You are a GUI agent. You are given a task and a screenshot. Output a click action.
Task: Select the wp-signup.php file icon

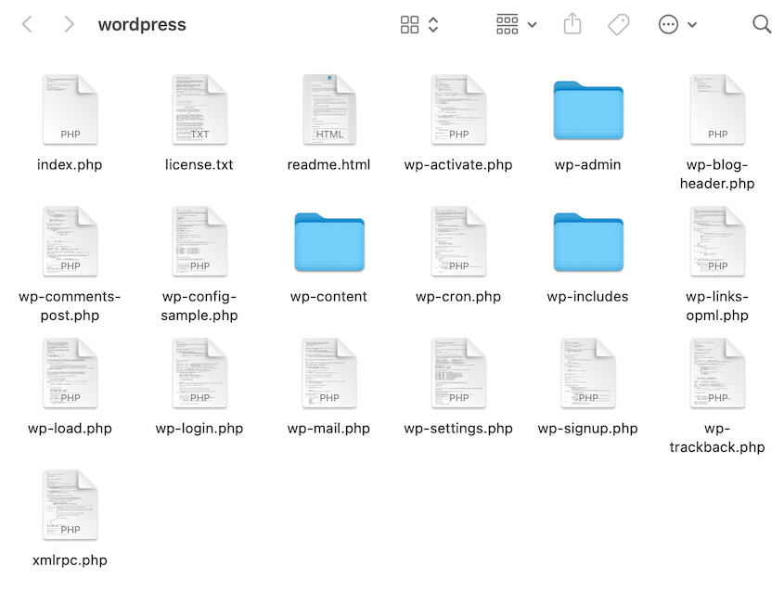[x=588, y=374]
